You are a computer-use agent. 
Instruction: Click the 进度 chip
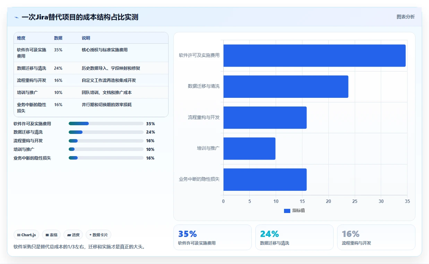click(x=73, y=235)
